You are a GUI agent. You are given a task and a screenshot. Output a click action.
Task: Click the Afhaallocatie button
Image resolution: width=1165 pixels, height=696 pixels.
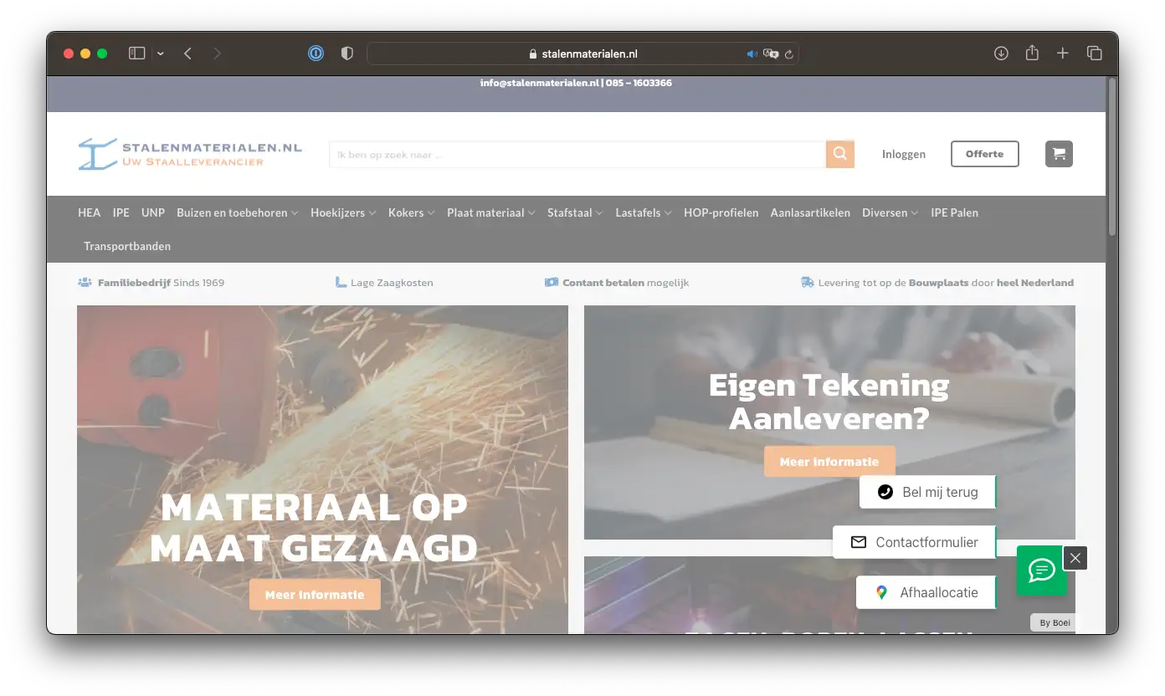tap(926, 592)
